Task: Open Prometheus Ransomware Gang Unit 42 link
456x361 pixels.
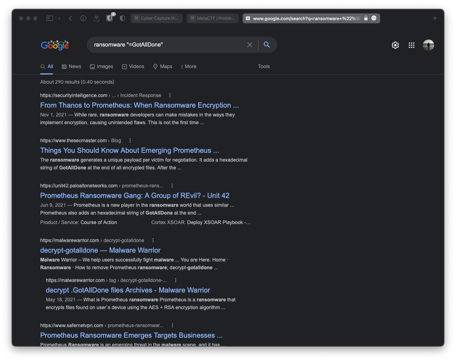Action: [x=135, y=195]
